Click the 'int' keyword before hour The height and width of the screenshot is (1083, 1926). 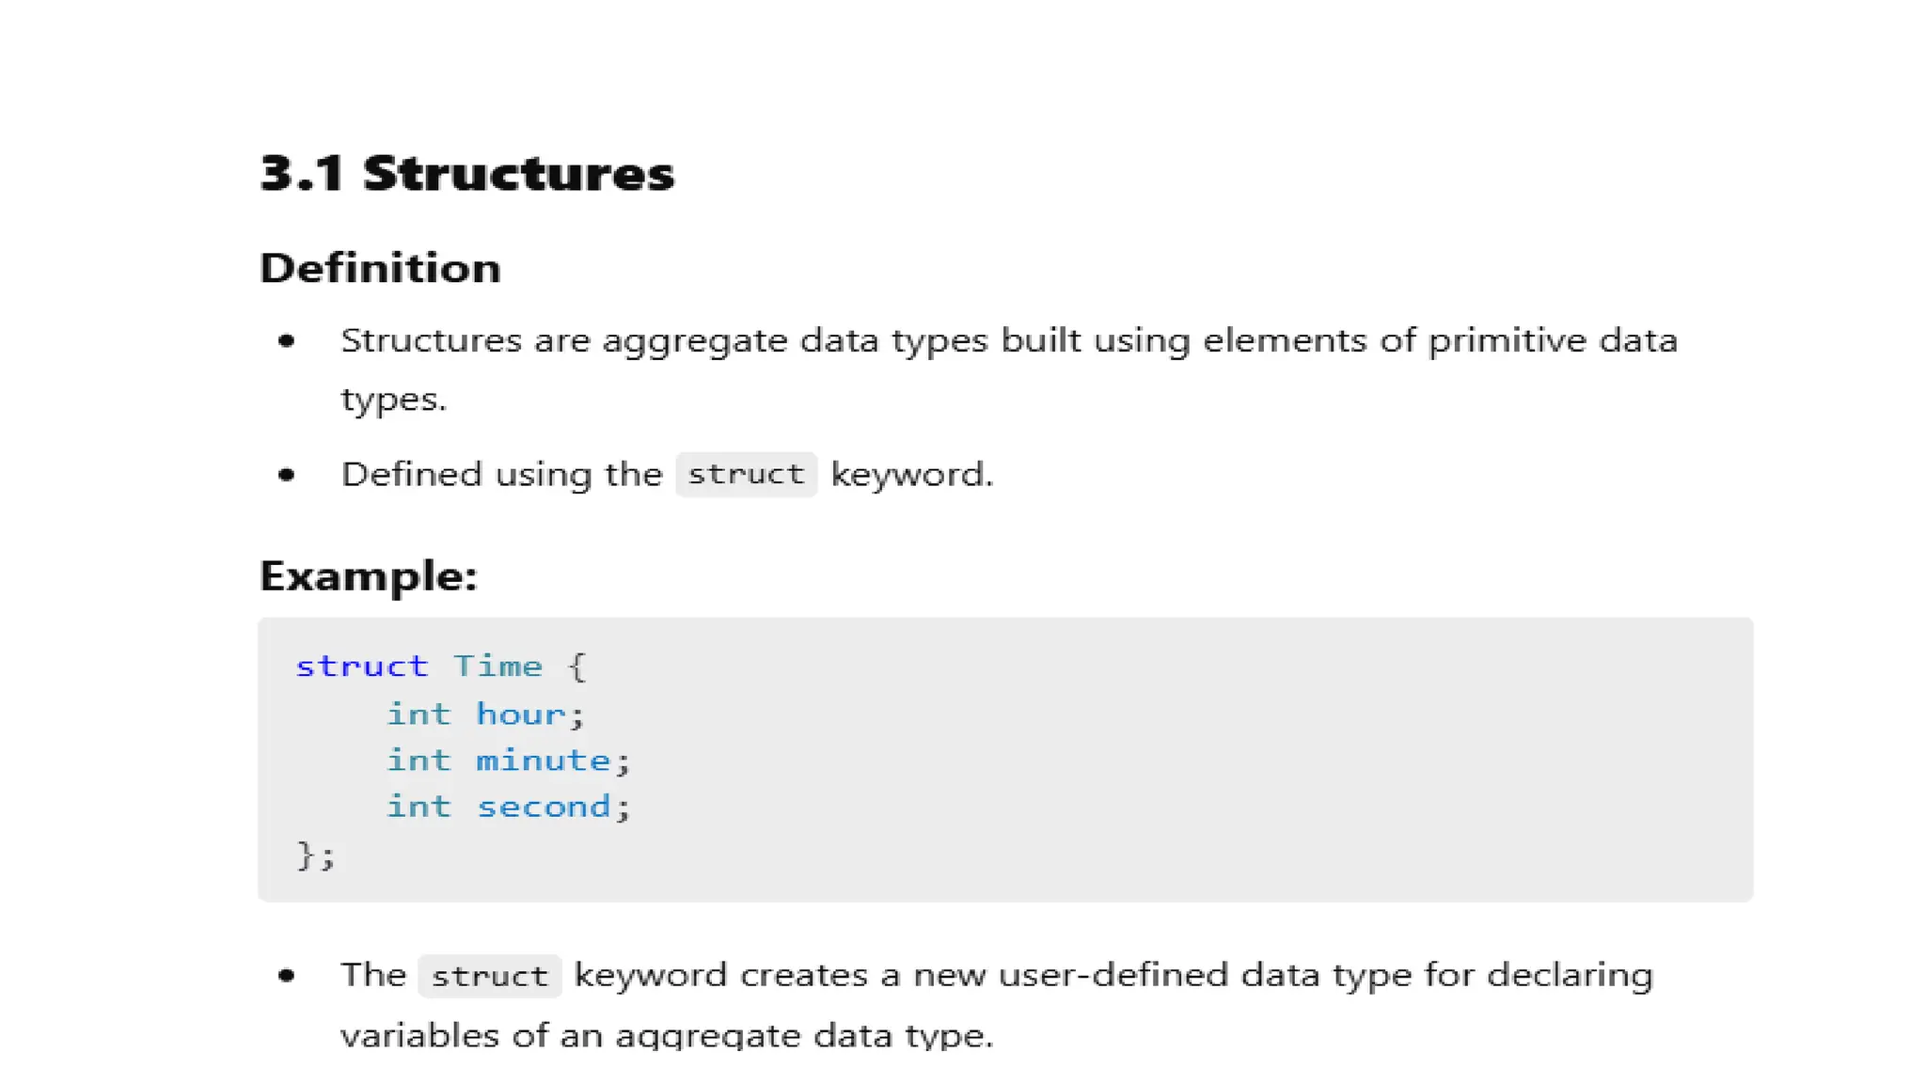418,714
